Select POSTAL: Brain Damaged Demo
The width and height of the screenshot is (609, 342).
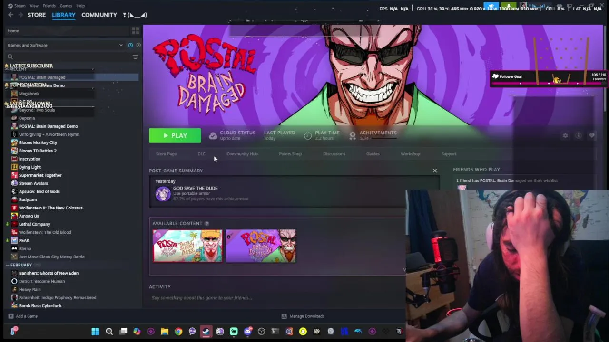click(48, 126)
